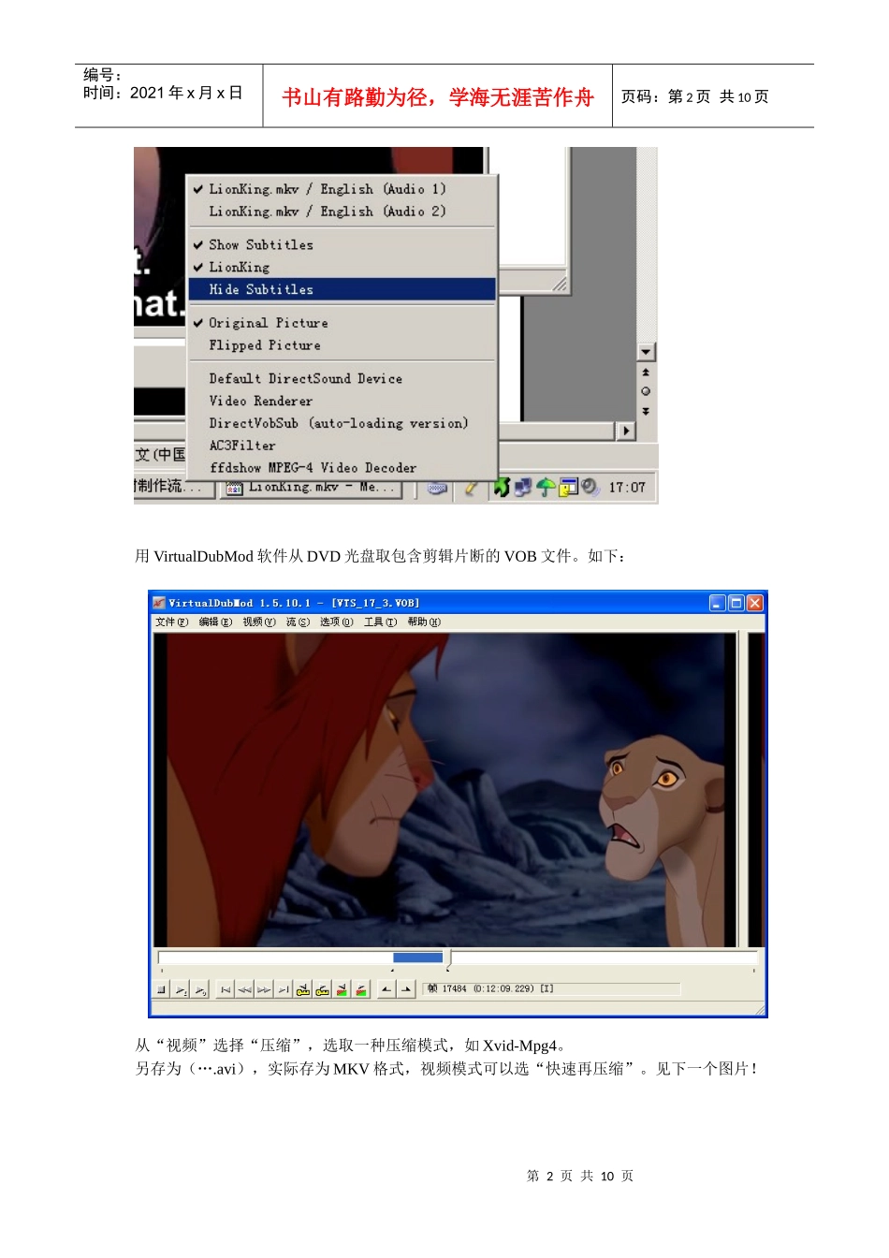
Task: Go to previous keyframe icon
Action: (x=303, y=989)
